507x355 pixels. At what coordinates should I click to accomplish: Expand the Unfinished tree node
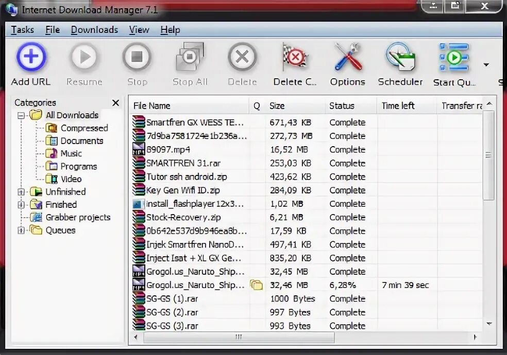pyautogui.click(x=21, y=192)
